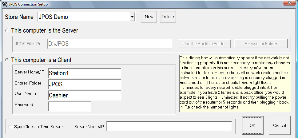Viewport: 298px width, 138px height.
Task: Click the 'Password' label
Action: click(24, 104)
